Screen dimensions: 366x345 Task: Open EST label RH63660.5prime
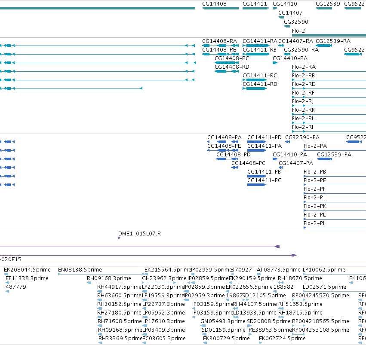[x=120, y=296]
